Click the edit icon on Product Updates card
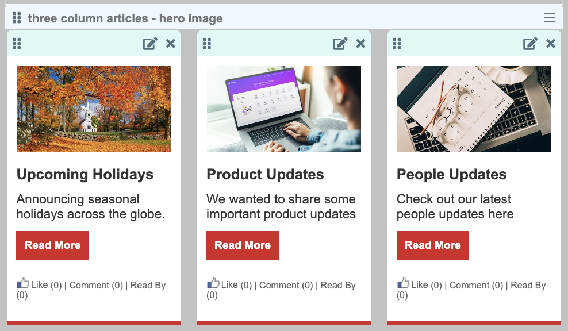This screenshot has width=568, height=331. pos(340,44)
